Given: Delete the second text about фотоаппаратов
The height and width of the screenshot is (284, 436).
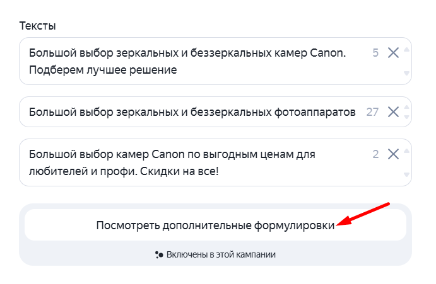Looking at the screenshot, I should (x=393, y=112).
